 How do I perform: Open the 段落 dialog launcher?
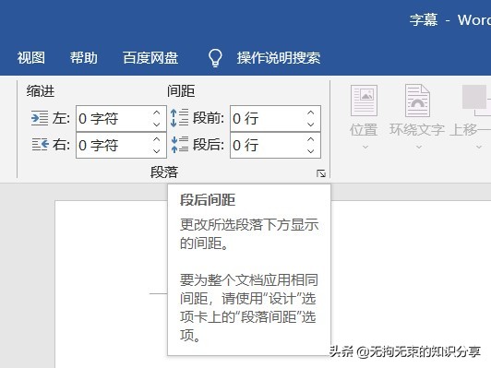coord(321,173)
